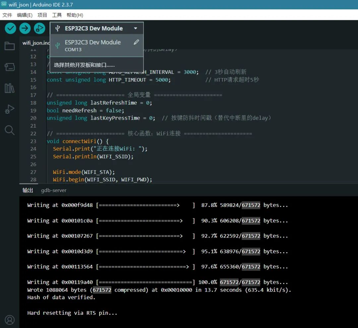358x328 pixels.
Task: Open the 文件 menu
Action: (7, 15)
